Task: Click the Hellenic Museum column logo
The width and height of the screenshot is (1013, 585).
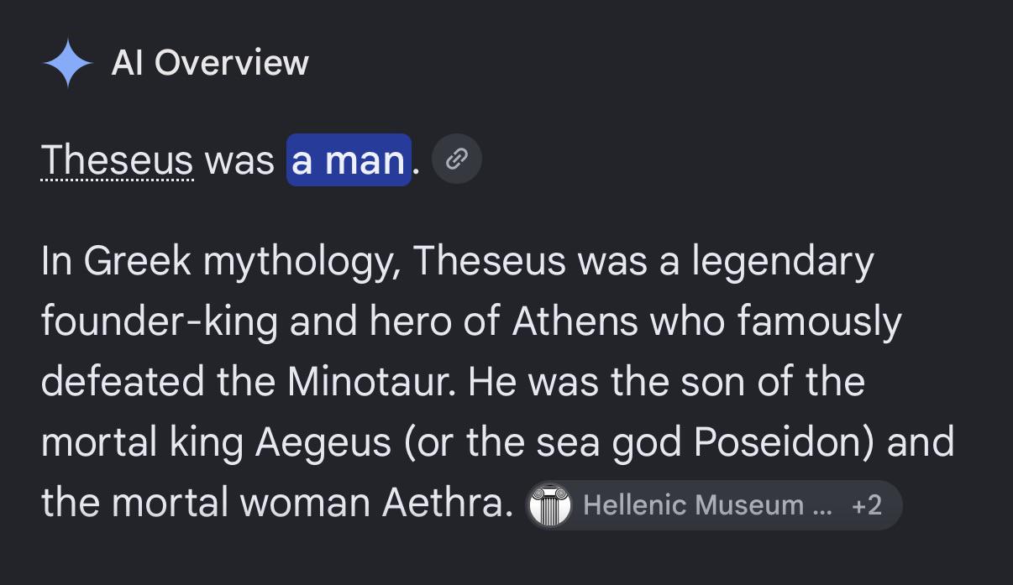Action: [550, 505]
